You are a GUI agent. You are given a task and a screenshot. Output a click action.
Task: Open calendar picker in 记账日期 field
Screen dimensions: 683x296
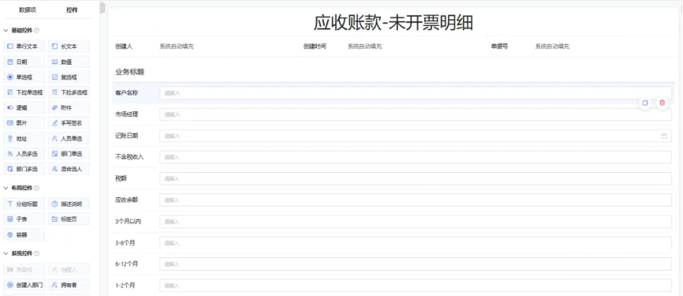coord(664,136)
